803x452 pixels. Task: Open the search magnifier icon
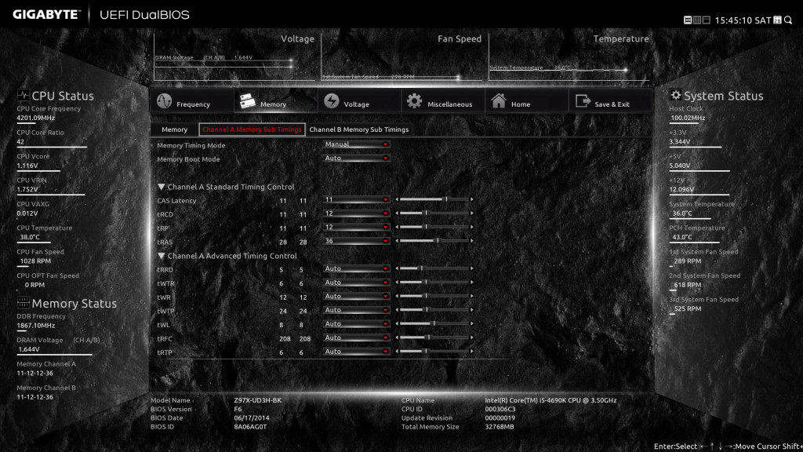[x=790, y=20]
